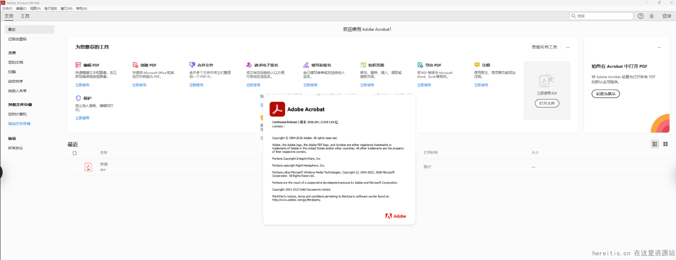Click the 刚才 opened-time cell

[x=427, y=167]
